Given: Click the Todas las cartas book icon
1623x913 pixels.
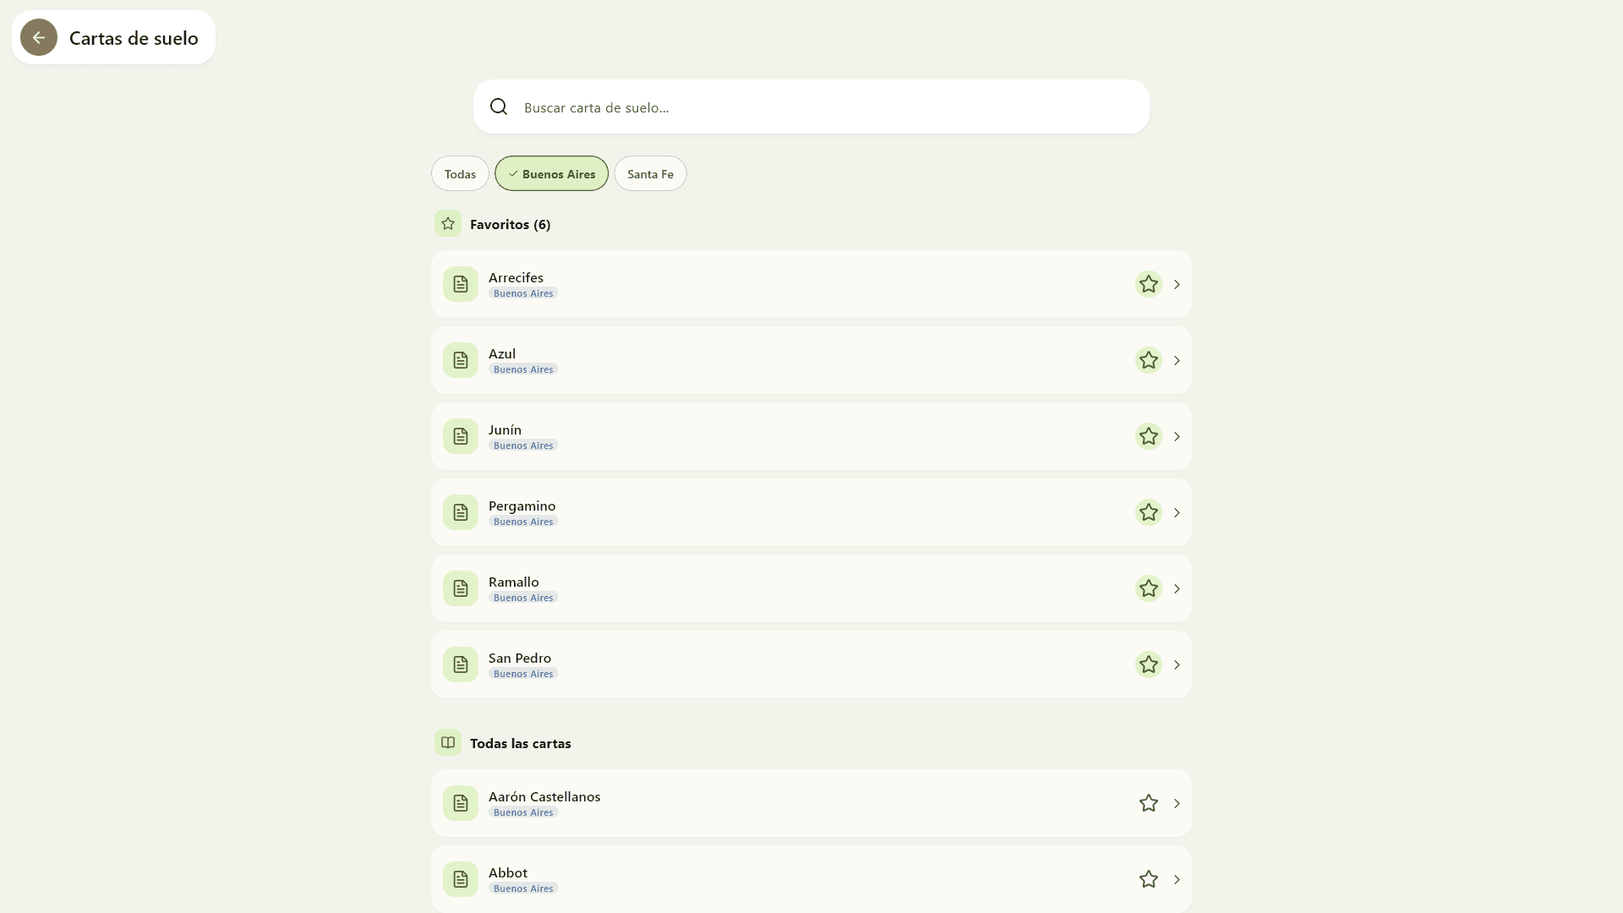Looking at the screenshot, I should click(448, 742).
